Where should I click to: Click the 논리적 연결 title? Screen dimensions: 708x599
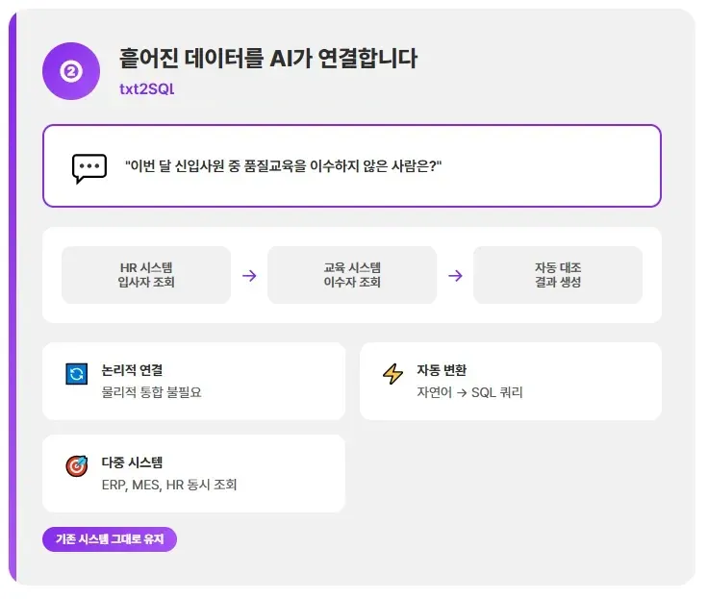[x=132, y=370]
